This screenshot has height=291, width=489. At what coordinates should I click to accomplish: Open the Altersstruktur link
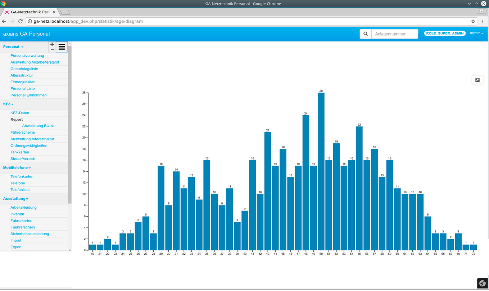coord(22,75)
